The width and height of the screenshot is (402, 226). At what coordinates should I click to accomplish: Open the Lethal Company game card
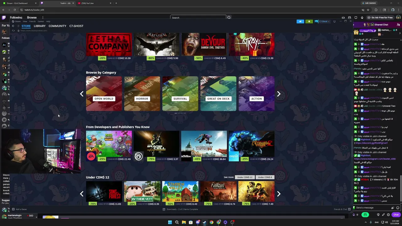109,46
